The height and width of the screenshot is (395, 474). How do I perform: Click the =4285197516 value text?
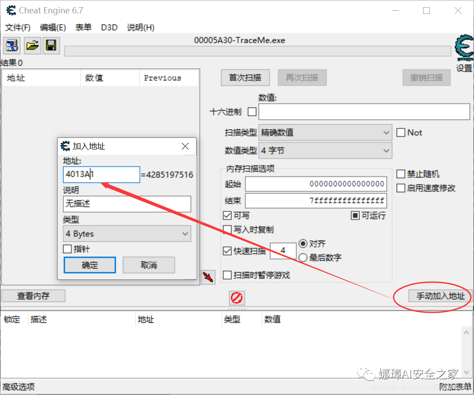[167, 175]
